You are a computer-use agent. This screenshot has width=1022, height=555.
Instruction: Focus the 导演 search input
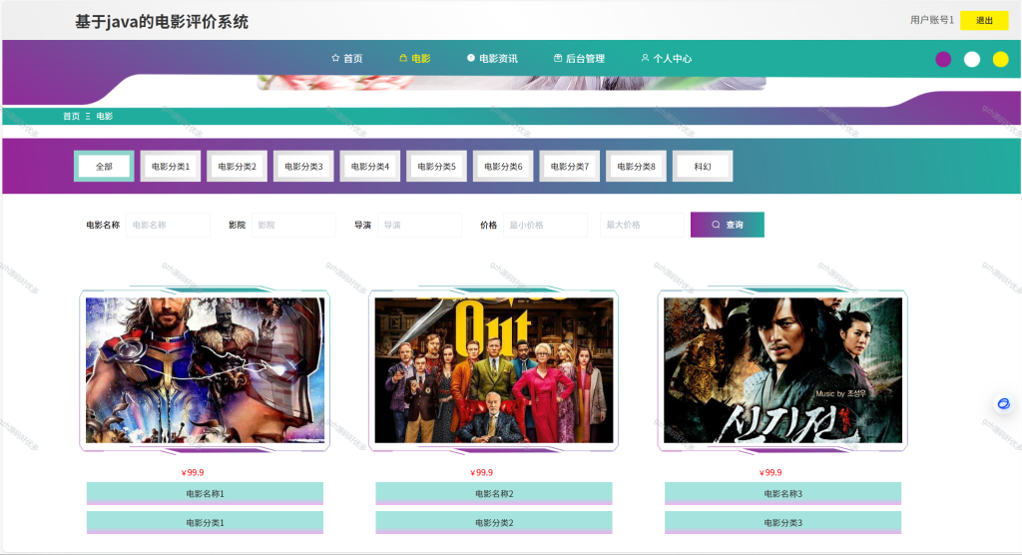click(420, 225)
